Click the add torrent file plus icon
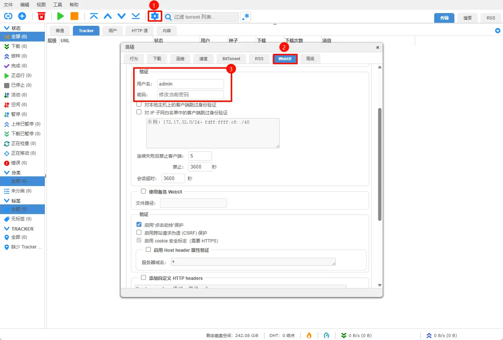 click(22, 16)
